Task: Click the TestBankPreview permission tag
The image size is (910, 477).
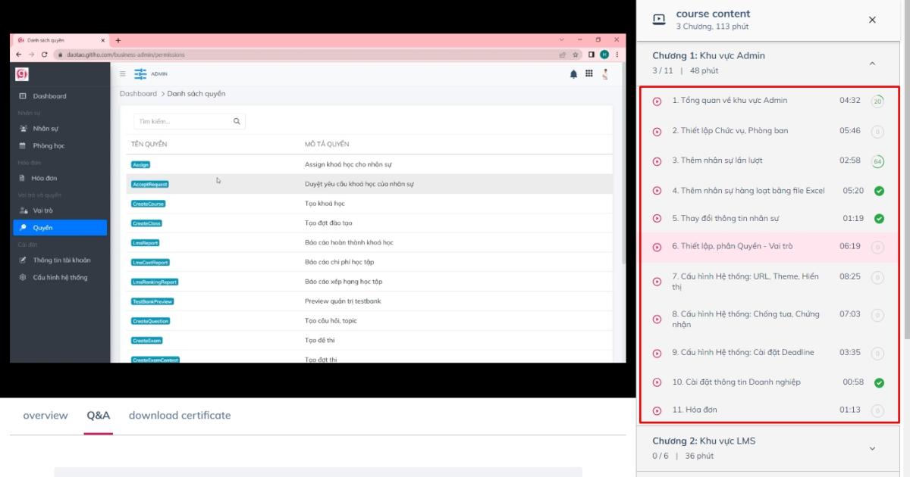Action: coord(152,301)
